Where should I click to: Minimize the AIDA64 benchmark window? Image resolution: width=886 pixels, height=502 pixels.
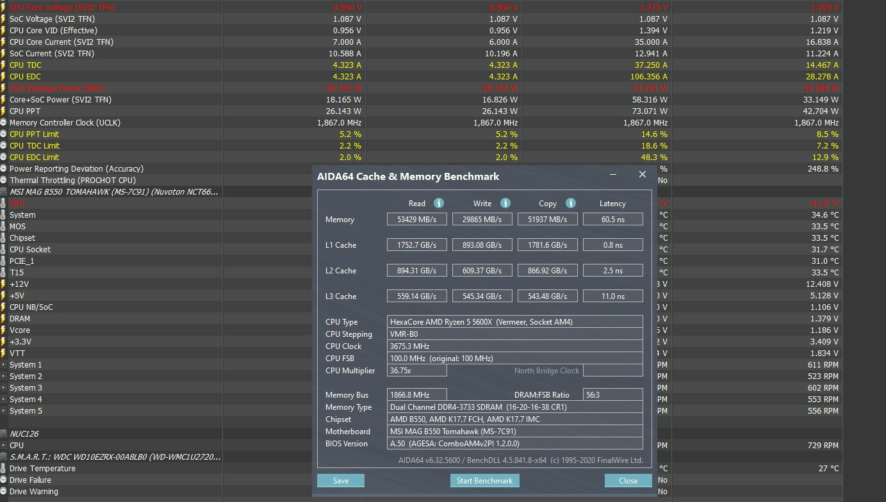pyautogui.click(x=613, y=175)
